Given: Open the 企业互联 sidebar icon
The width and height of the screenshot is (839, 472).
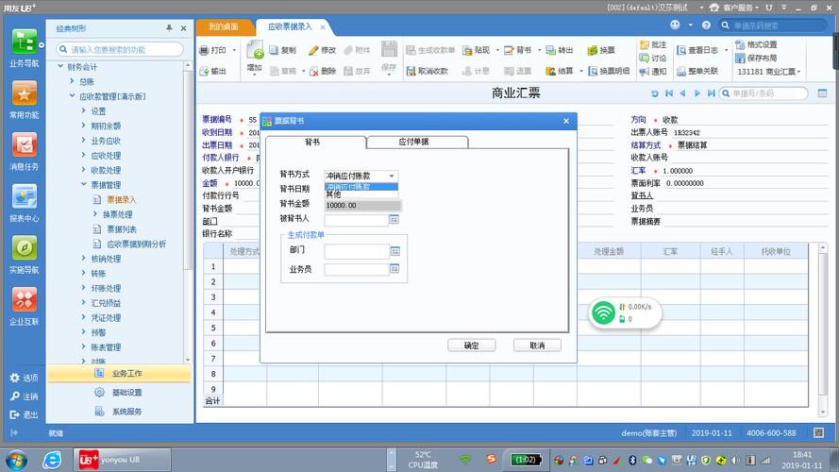Looking at the screenshot, I should pyautogui.click(x=25, y=299).
